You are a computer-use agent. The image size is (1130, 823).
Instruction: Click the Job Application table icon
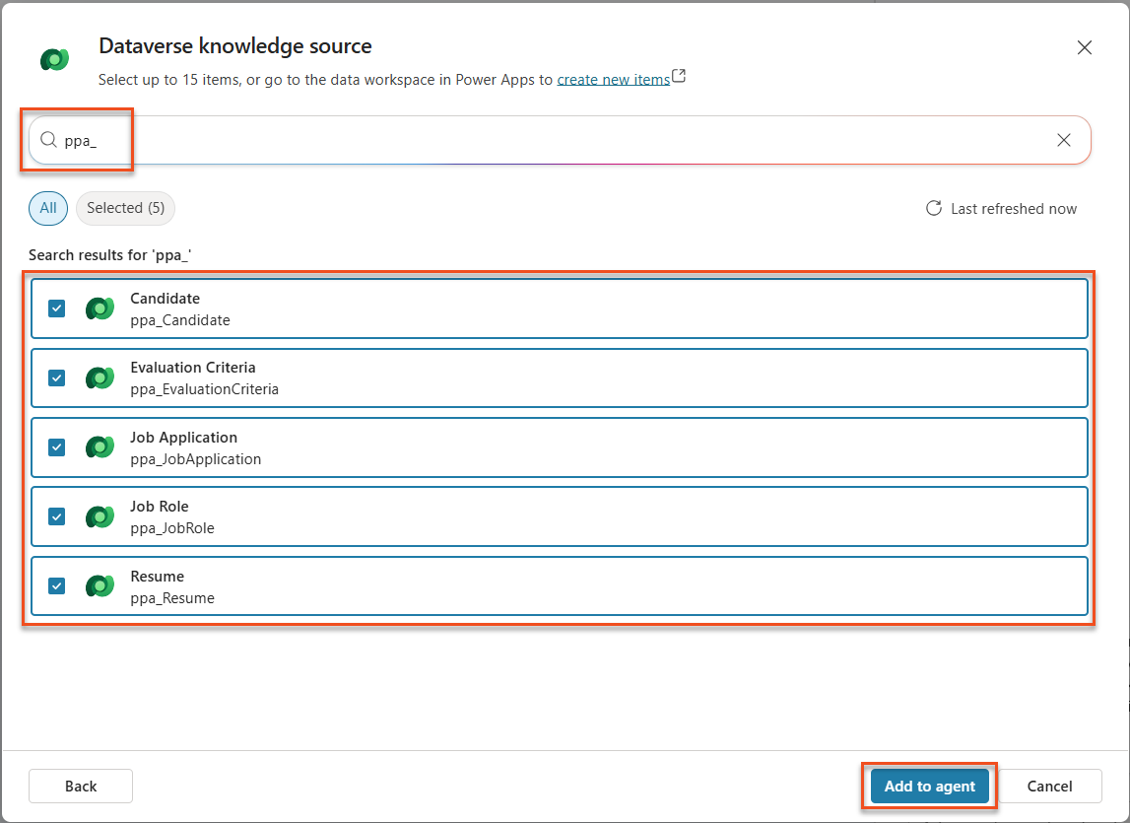coord(100,447)
